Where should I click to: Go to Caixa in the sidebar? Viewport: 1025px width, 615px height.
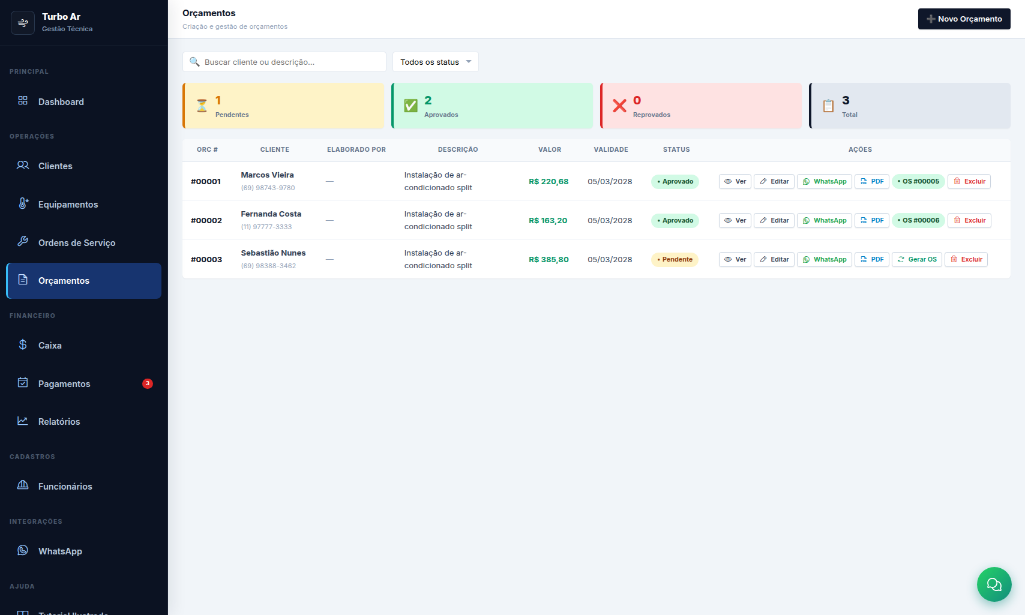pyautogui.click(x=84, y=345)
